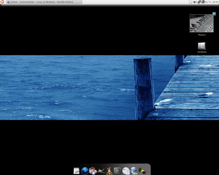
Task: Click the Musics icon label
Action: pyautogui.click(x=202, y=35)
